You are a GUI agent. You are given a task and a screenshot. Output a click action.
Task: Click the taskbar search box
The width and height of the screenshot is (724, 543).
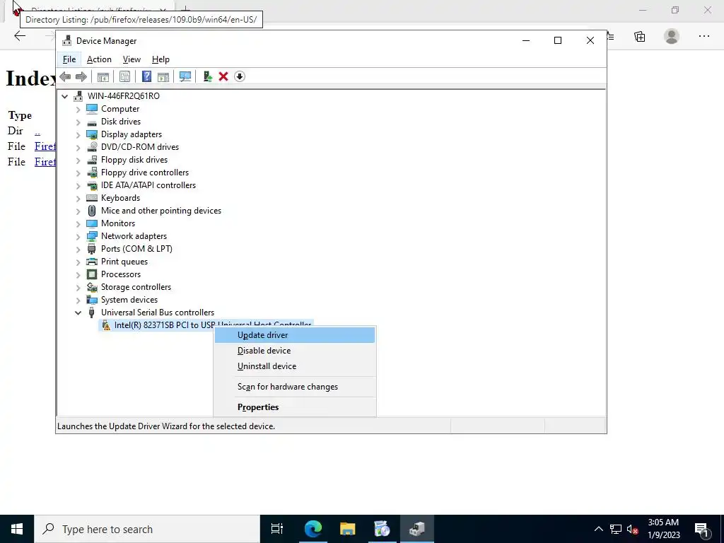pyautogui.click(x=147, y=529)
